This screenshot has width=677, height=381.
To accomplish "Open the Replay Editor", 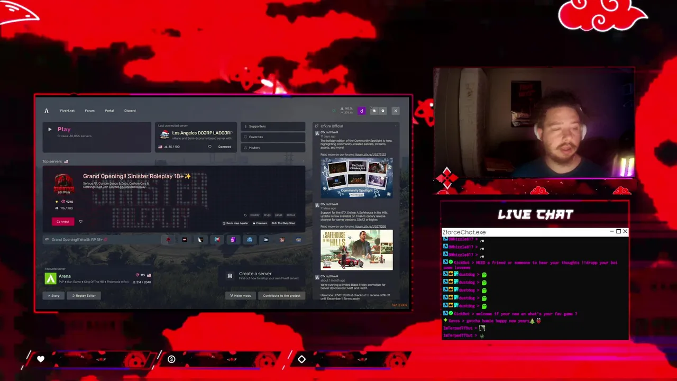I will (84, 296).
